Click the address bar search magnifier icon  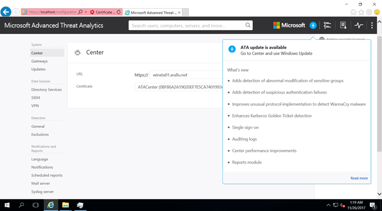click(80, 12)
